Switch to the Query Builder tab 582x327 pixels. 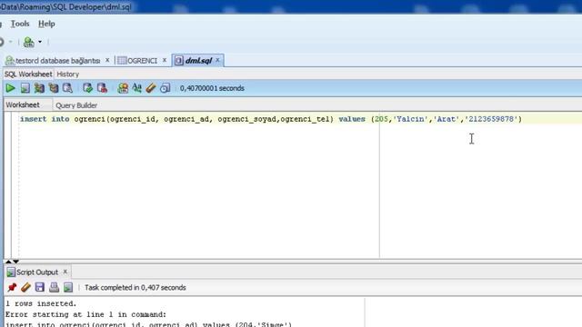tap(76, 105)
